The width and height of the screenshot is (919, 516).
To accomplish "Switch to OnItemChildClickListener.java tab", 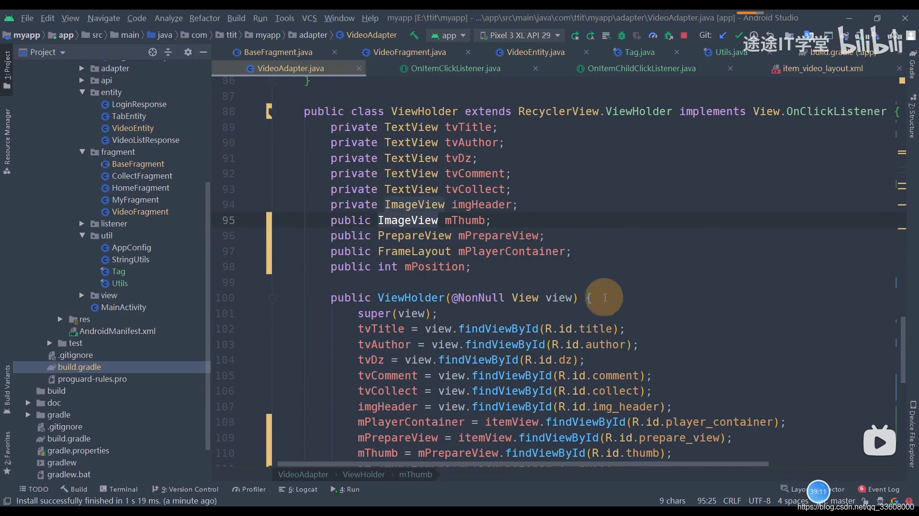I will [x=641, y=68].
